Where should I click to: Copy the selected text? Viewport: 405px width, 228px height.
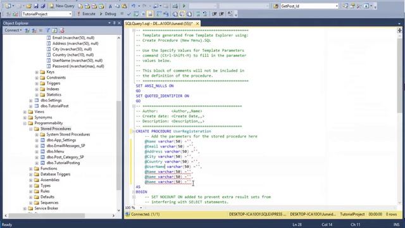pyautogui.click(x=117, y=6)
